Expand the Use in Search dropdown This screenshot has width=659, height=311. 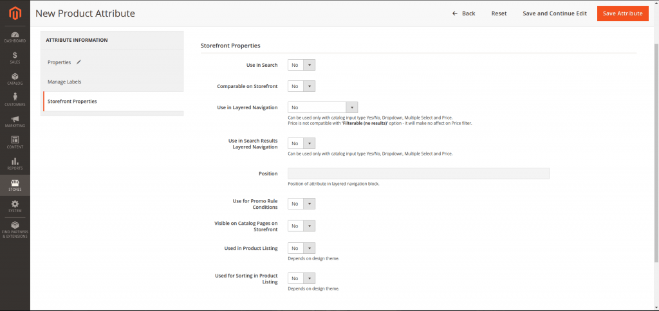click(301, 65)
